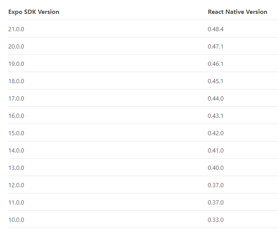Select SDK version 18.0.0

(x=16, y=81)
